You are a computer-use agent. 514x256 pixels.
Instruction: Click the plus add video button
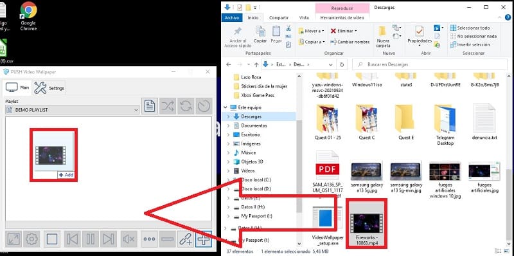[x=204, y=239]
